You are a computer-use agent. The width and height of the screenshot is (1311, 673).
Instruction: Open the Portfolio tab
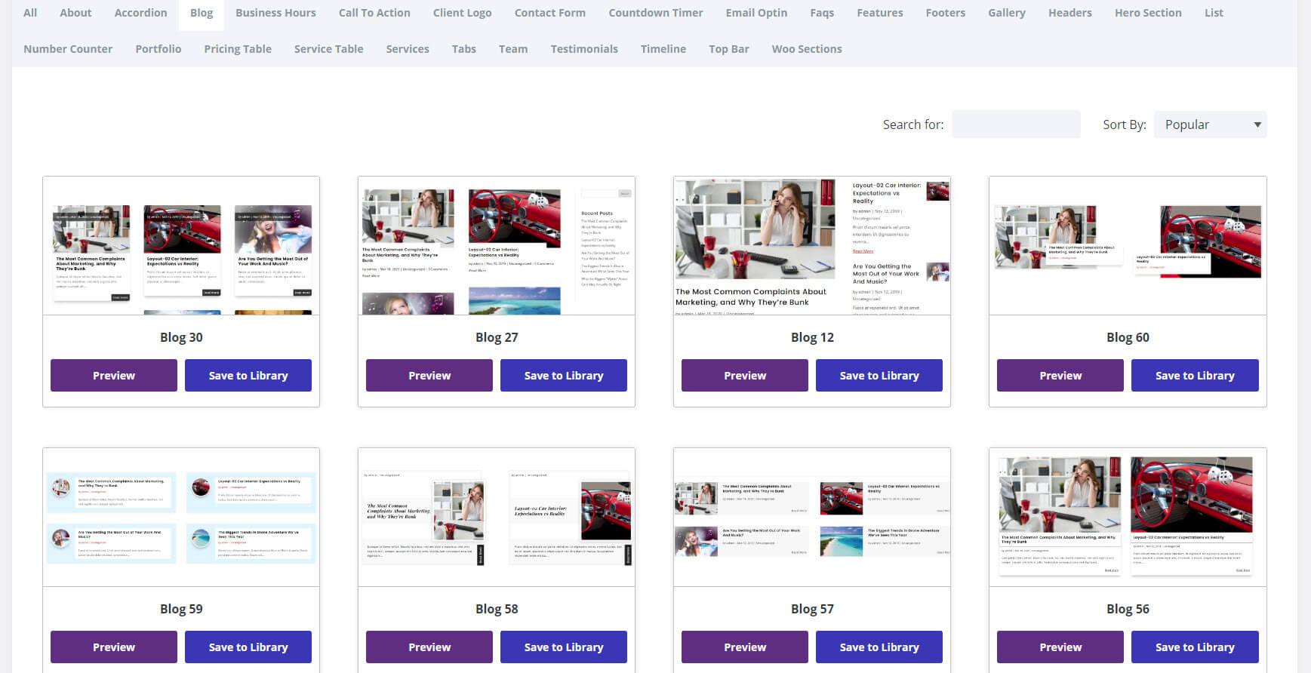pyautogui.click(x=158, y=49)
